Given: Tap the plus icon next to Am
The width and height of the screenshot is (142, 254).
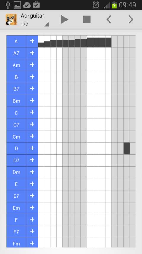Looking at the screenshot, I should 32,65.
